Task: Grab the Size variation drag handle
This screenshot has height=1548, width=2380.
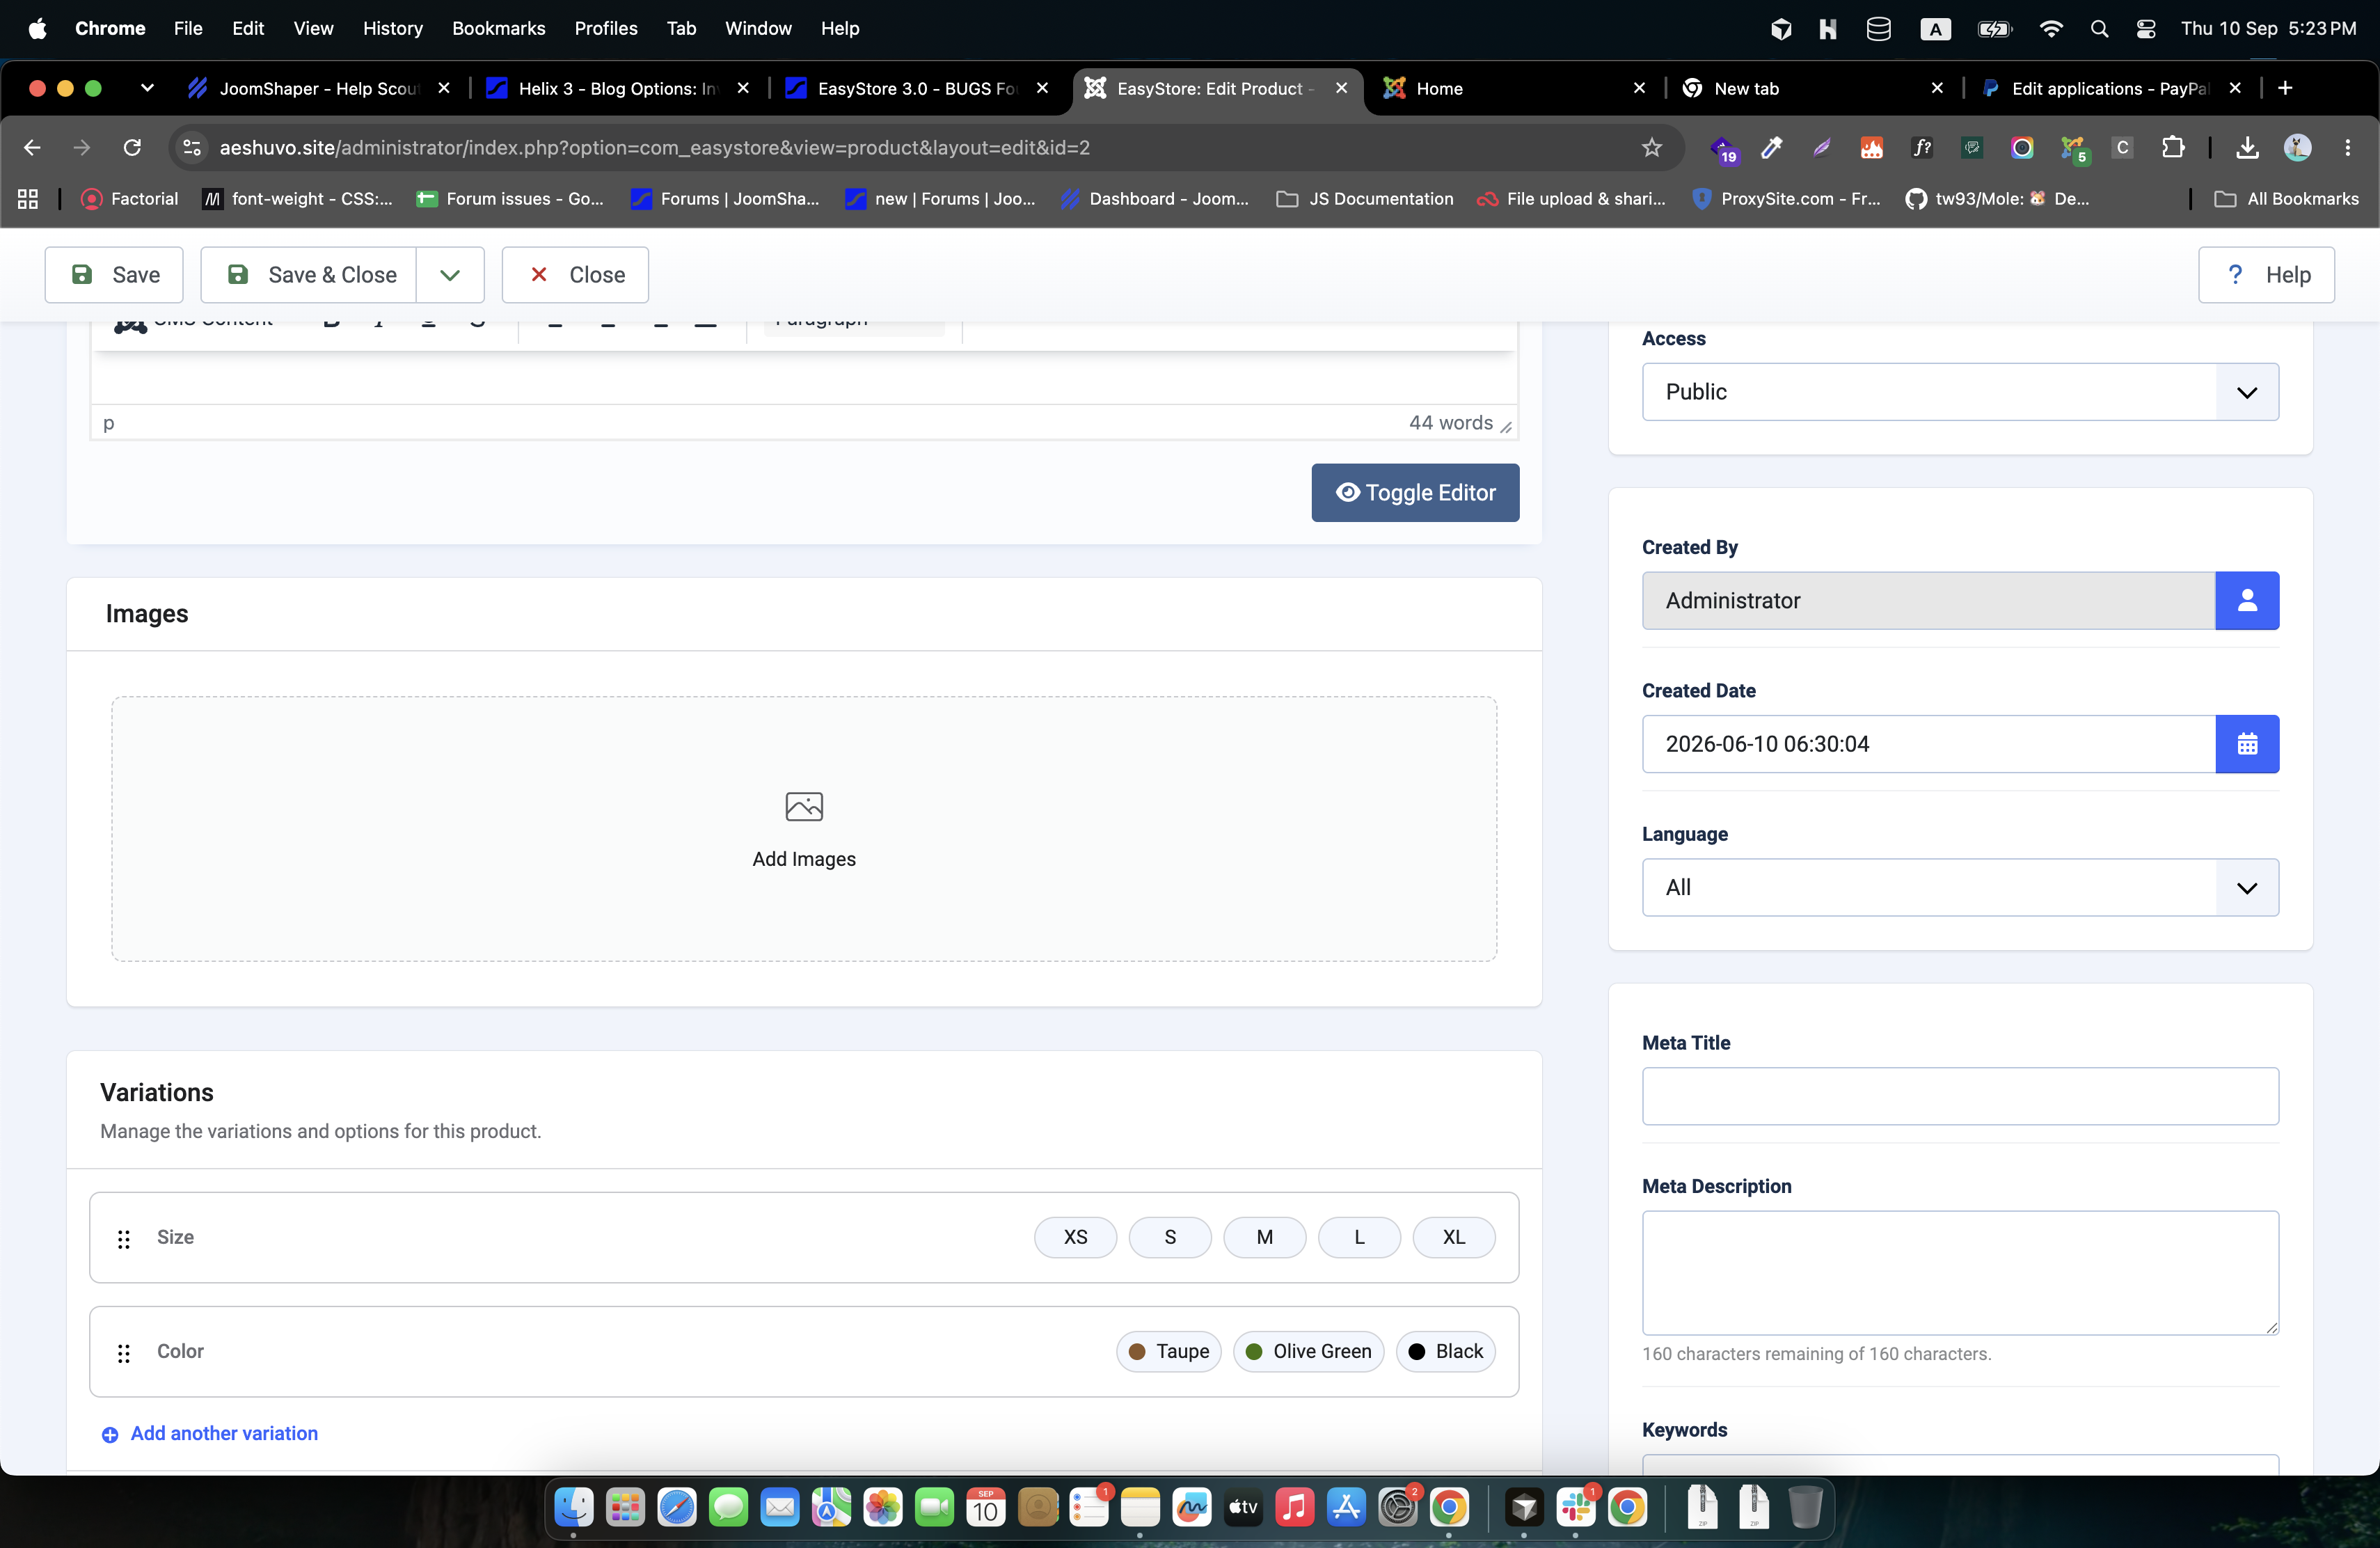Action: [x=124, y=1239]
